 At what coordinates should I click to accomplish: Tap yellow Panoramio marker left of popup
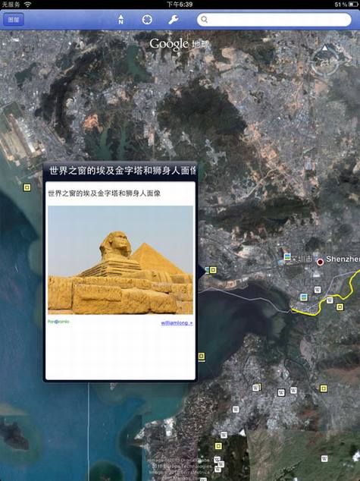27,187
